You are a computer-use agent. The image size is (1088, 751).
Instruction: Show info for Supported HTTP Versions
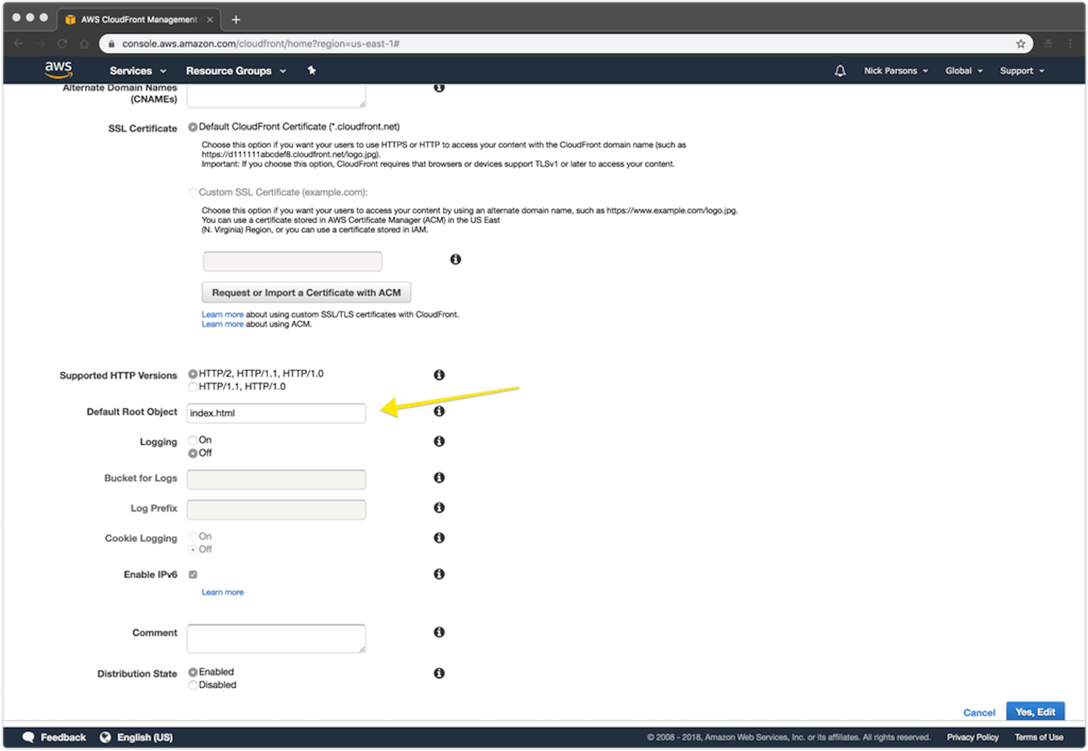tap(439, 375)
